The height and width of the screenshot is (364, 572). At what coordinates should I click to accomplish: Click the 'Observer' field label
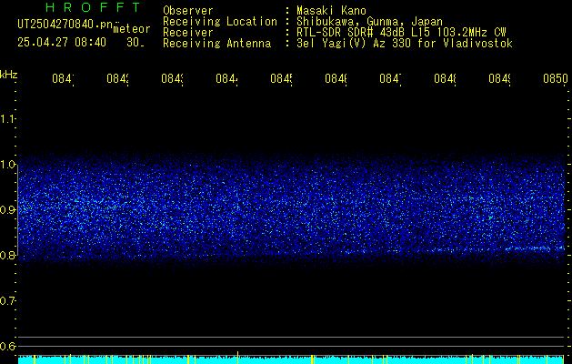click(x=188, y=11)
